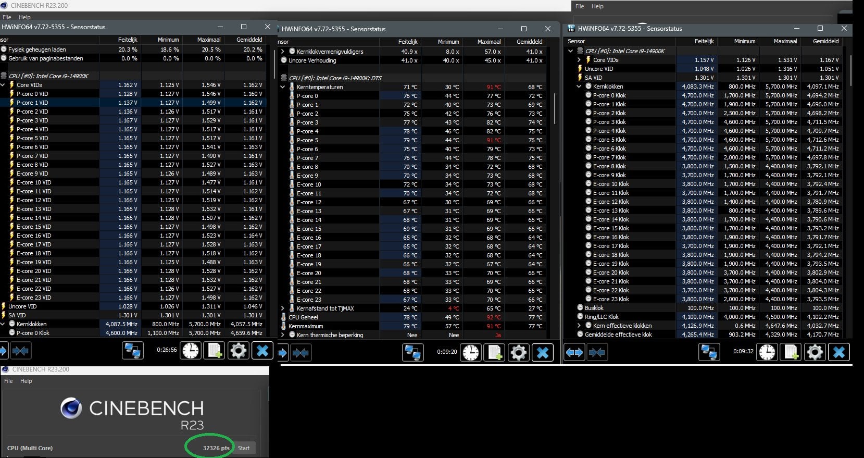Expand Kern thermische beperking row

pos(283,335)
